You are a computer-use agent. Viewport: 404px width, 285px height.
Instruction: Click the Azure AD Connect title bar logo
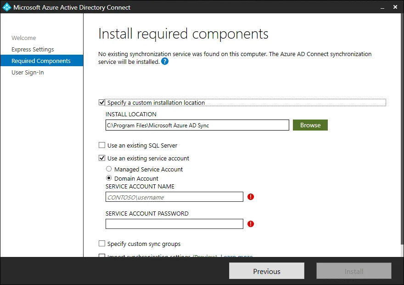(x=6, y=7)
